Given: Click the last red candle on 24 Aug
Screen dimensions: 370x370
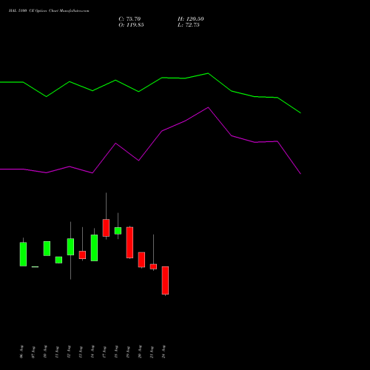Looking at the screenshot, I should click(165, 280).
